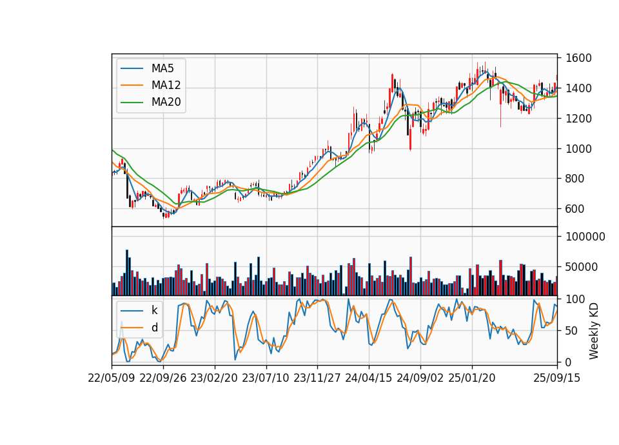Click the 24/04/15 date label
Viewport: 619px width, 445px height.
[x=369, y=378]
